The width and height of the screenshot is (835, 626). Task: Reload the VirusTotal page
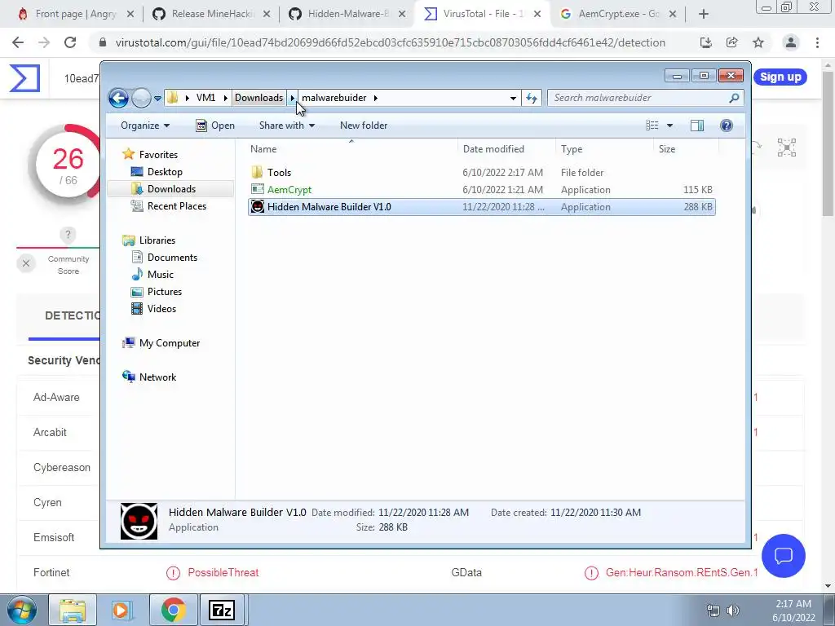(x=70, y=42)
